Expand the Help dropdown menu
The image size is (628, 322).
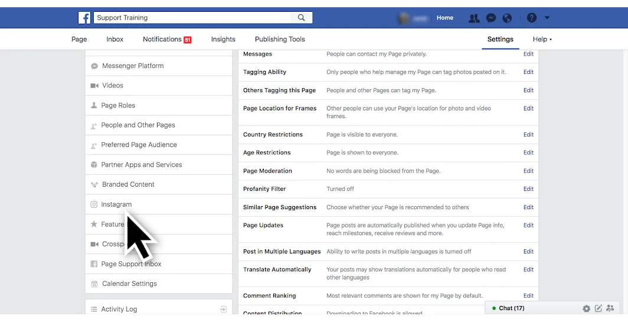tap(542, 40)
